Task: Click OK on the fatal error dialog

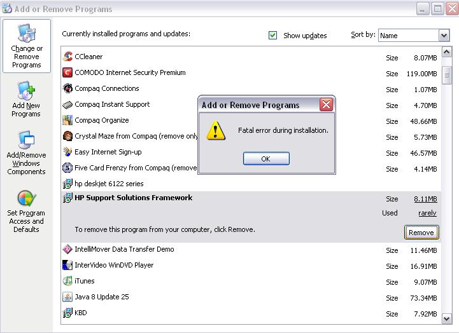Action: [x=266, y=159]
